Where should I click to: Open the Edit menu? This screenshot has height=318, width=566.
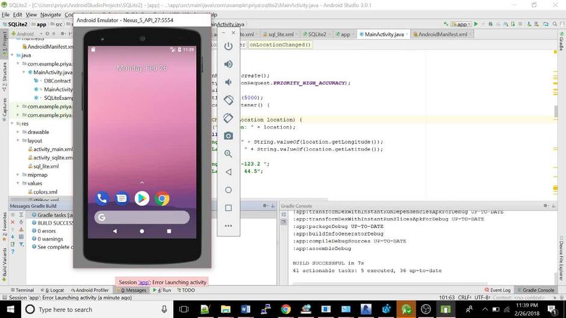click(17, 15)
